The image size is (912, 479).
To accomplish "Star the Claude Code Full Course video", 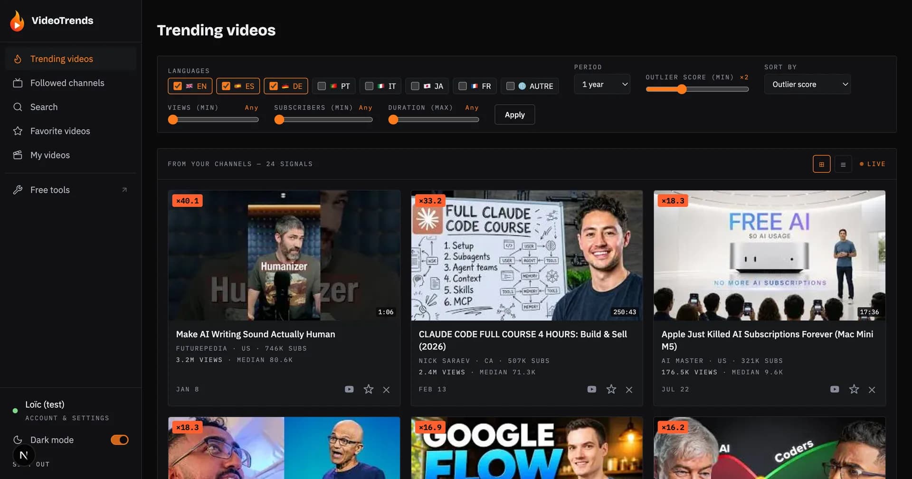I will pos(611,389).
